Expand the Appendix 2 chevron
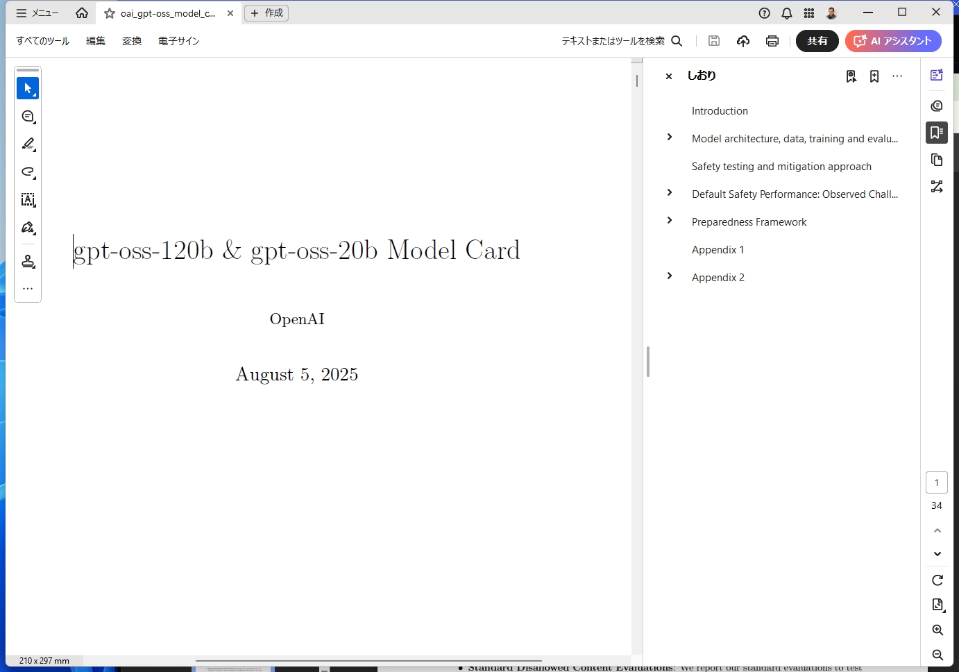The height and width of the screenshot is (672, 959). (670, 276)
